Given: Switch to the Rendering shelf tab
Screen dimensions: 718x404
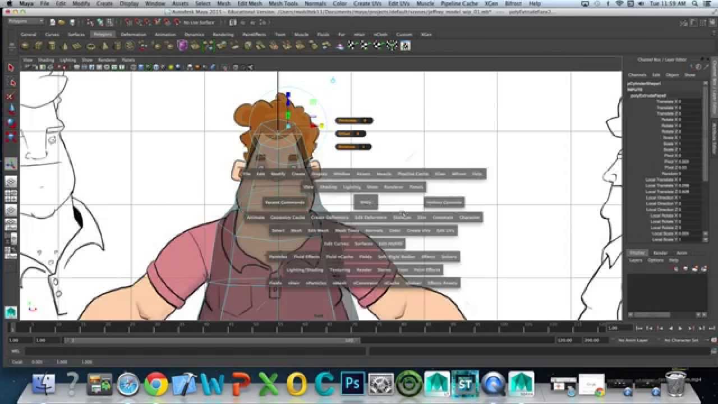Looking at the screenshot, I should point(223,34).
